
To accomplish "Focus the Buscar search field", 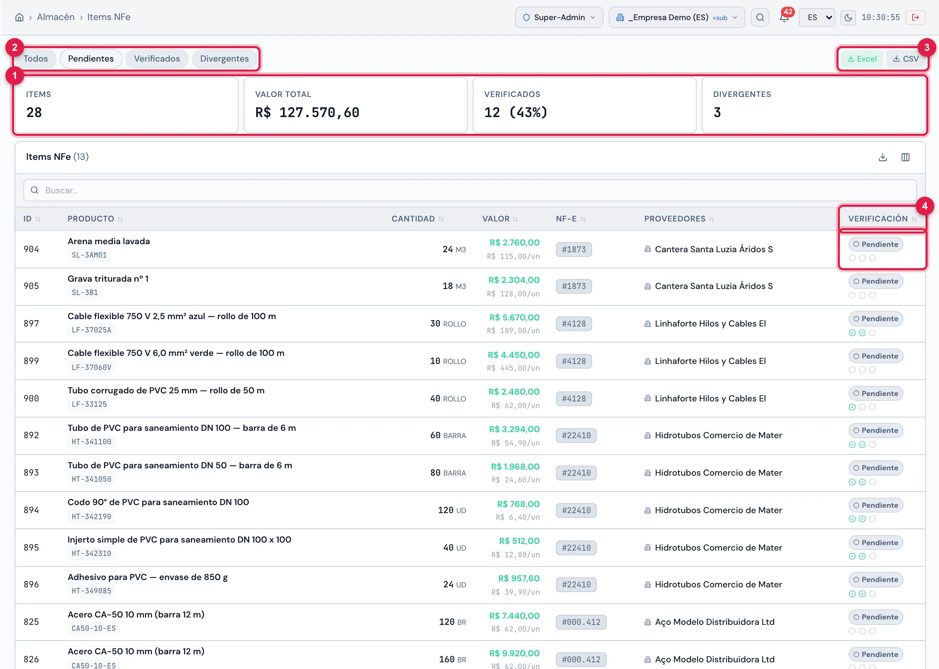I will 470,190.
